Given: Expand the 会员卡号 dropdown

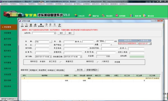Looking at the screenshot, I should click(55, 33).
